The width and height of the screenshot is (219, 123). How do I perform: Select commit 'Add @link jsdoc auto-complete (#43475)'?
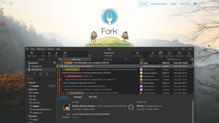[91, 63]
